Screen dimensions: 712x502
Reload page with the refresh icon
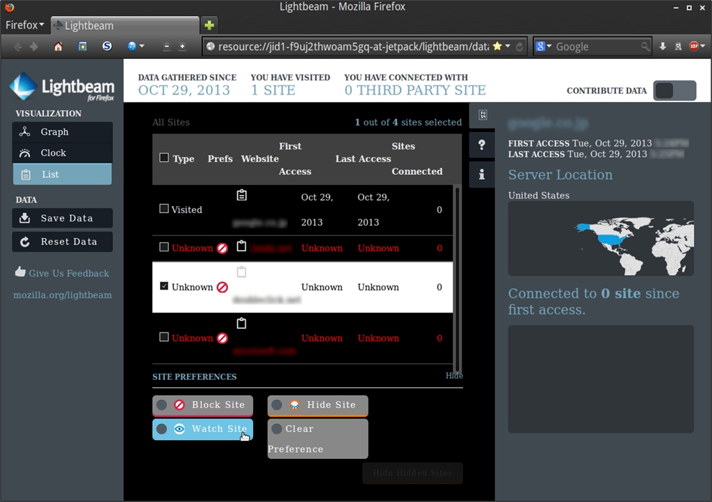[519, 47]
